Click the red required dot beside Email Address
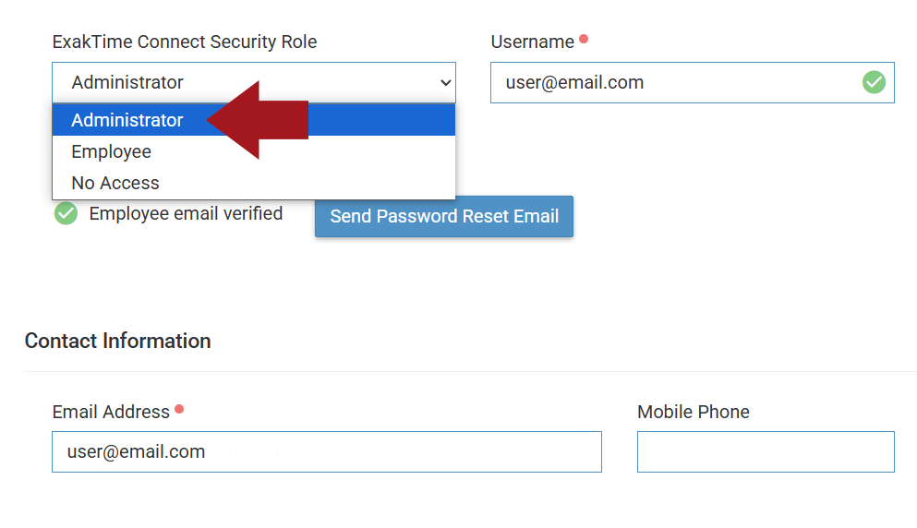 179,409
